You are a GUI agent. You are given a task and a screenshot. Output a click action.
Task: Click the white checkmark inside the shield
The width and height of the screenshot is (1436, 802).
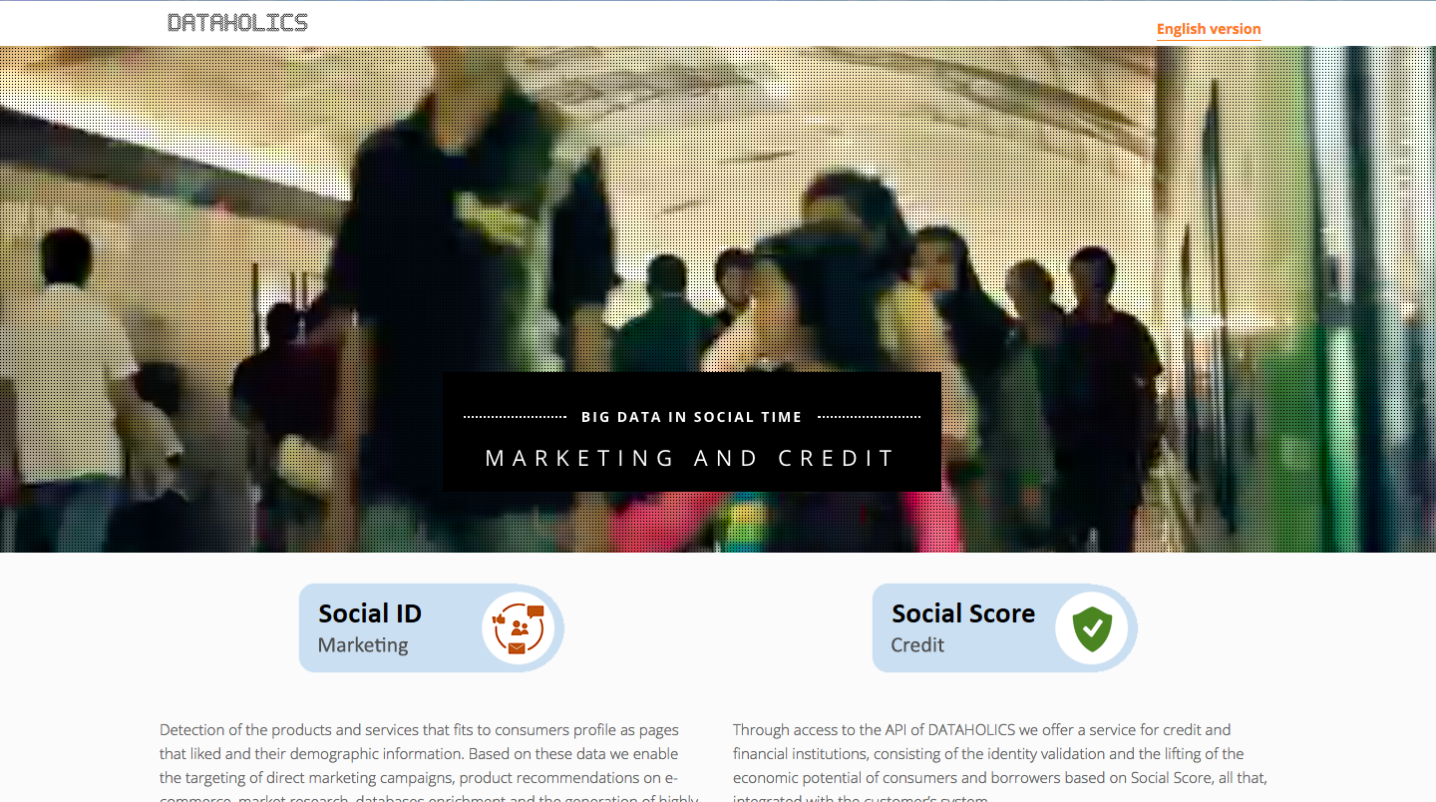click(x=1093, y=627)
